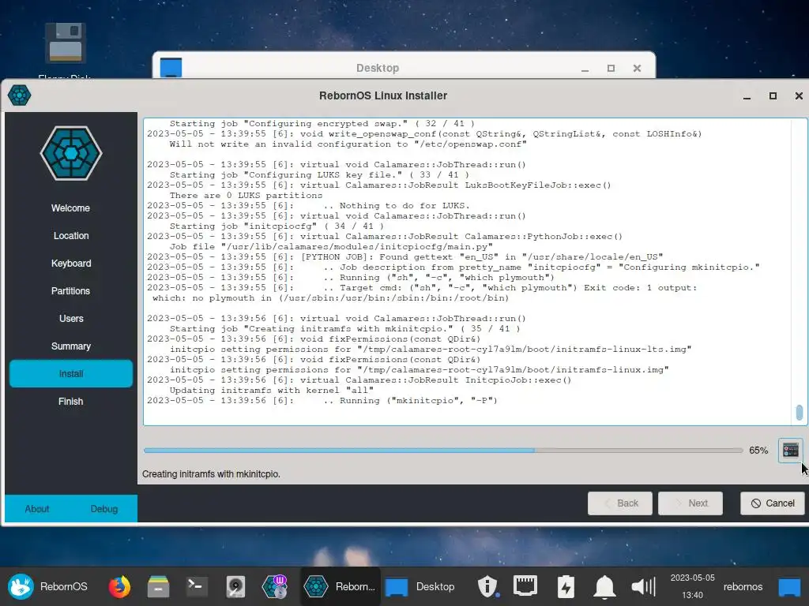The image size is (809, 606).
Task: Select the Welcome step in sidebar
Action: tap(70, 208)
